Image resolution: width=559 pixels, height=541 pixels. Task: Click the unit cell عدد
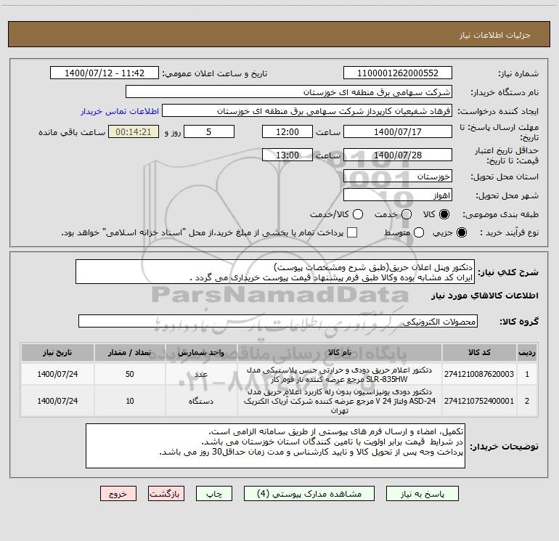pyautogui.click(x=201, y=374)
